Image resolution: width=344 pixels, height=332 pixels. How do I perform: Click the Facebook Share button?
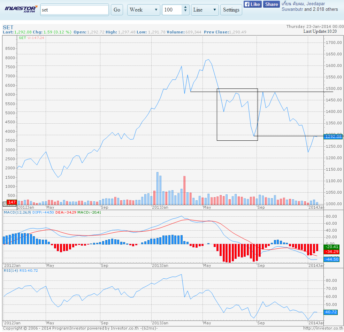pyautogui.click(x=272, y=4)
